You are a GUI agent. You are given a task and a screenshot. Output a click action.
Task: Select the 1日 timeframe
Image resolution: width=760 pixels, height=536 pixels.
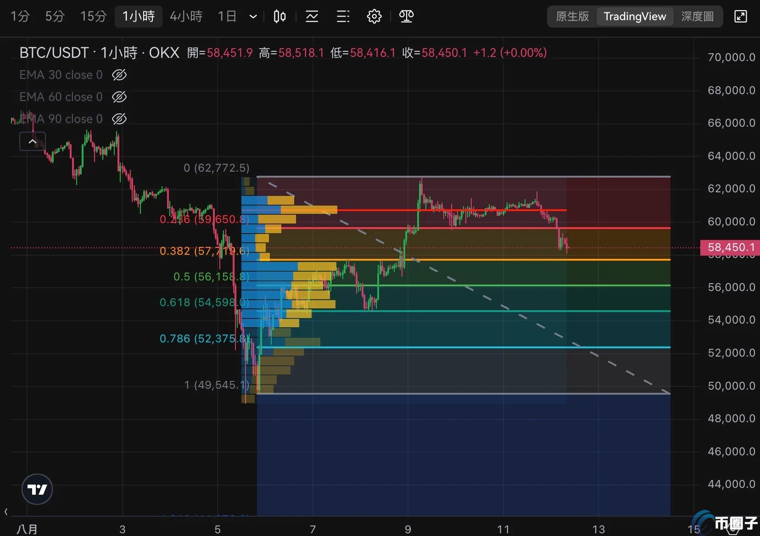coord(227,17)
